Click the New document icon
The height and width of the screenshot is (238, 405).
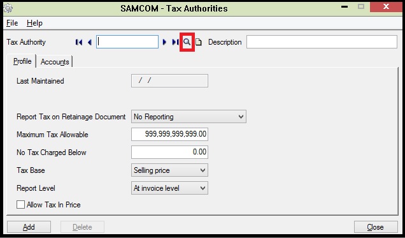point(199,42)
